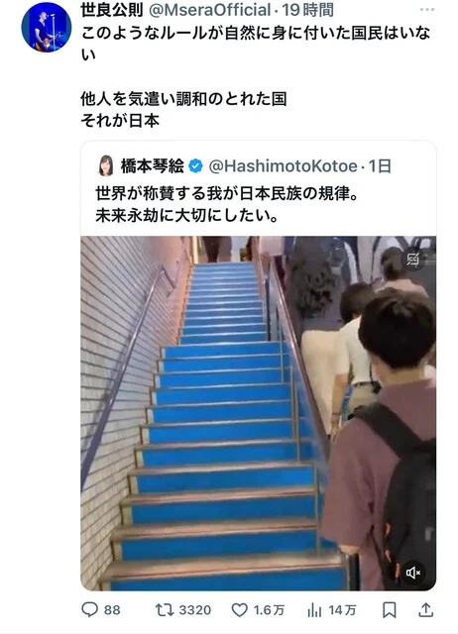Click the blue verified badge
This screenshot has width=458, height=634.
[x=196, y=166]
